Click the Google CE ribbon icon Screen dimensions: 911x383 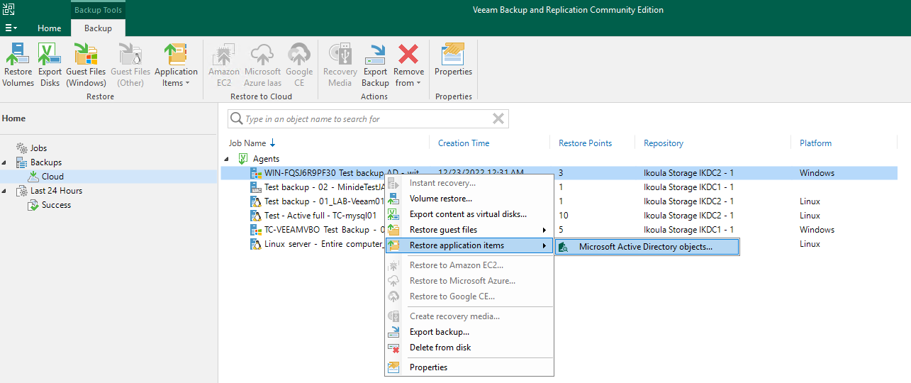[x=299, y=65]
